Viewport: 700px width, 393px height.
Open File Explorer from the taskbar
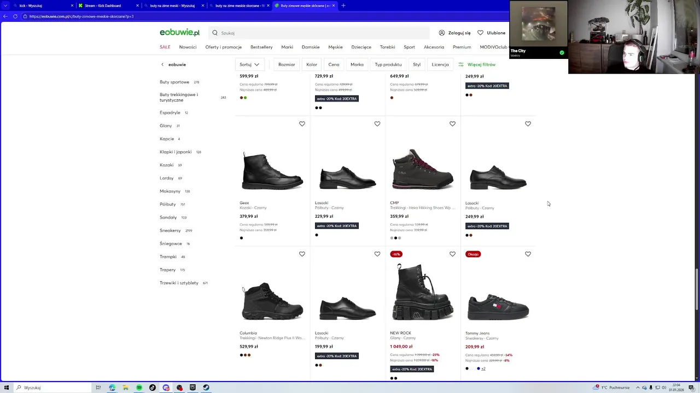click(126, 388)
